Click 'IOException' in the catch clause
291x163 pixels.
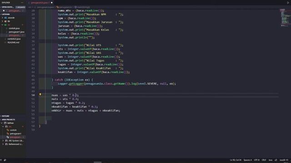click(75, 80)
